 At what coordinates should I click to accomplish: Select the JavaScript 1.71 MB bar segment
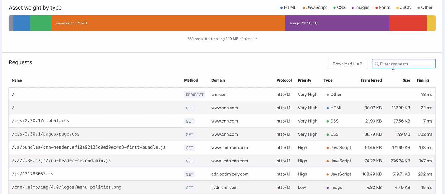[168, 23]
